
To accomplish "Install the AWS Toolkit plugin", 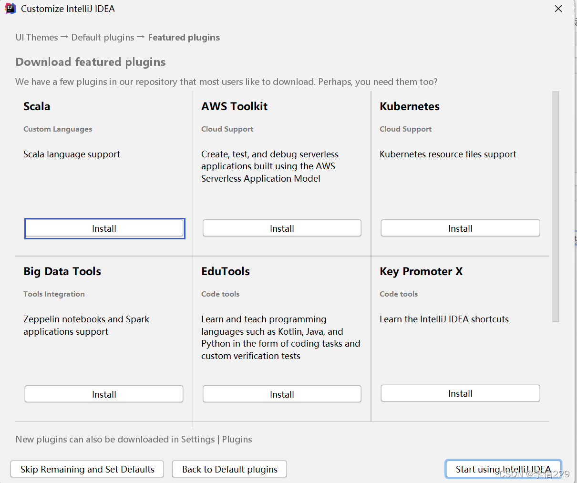I will coord(282,228).
